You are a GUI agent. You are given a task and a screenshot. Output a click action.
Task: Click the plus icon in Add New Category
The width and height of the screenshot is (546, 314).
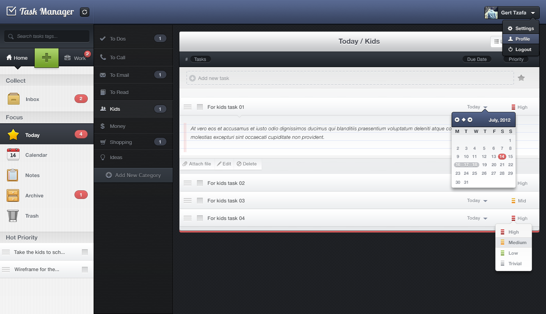tap(109, 175)
